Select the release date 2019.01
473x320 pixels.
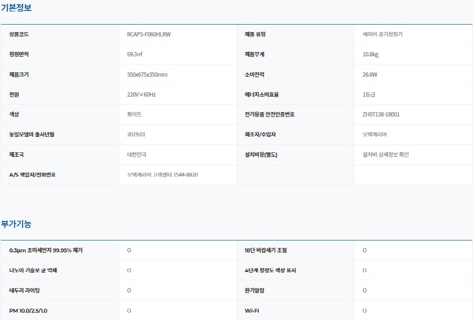tap(136, 134)
